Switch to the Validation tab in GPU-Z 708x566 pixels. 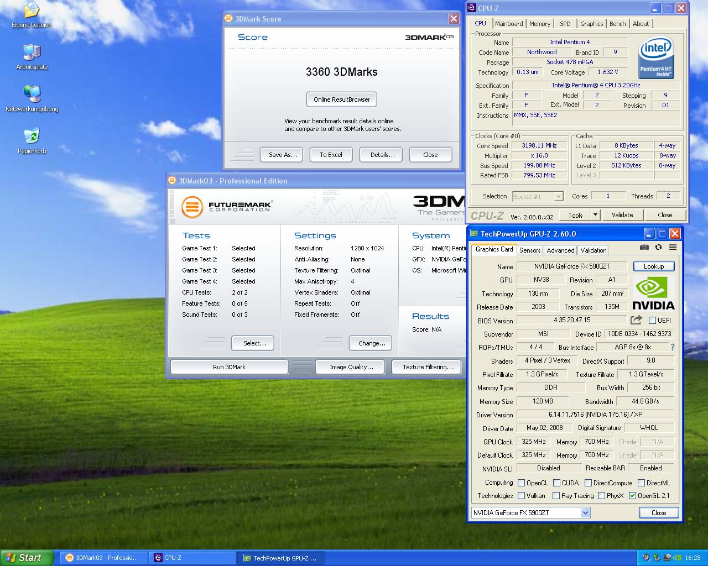click(594, 250)
